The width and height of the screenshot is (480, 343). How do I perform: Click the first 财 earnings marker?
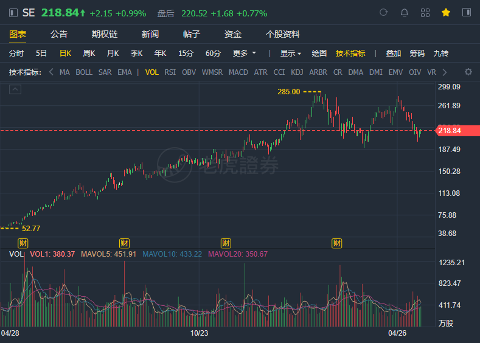click(x=23, y=243)
